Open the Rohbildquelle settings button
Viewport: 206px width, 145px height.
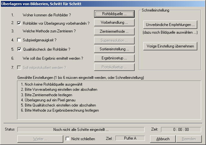(114, 14)
